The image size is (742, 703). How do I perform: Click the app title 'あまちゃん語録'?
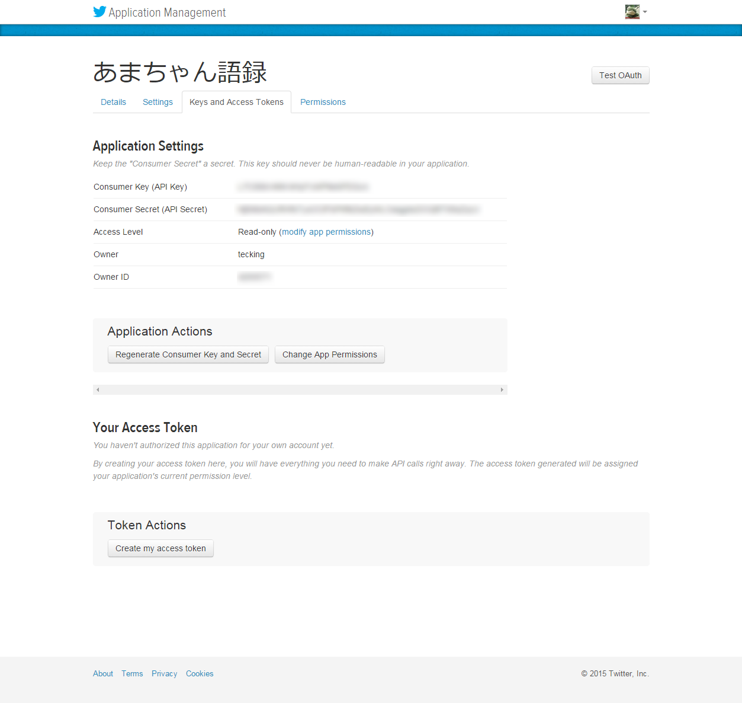click(x=180, y=72)
